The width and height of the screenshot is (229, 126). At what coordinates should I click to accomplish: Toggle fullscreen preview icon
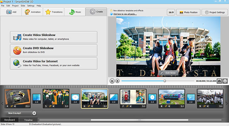pyautogui.click(x=225, y=81)
